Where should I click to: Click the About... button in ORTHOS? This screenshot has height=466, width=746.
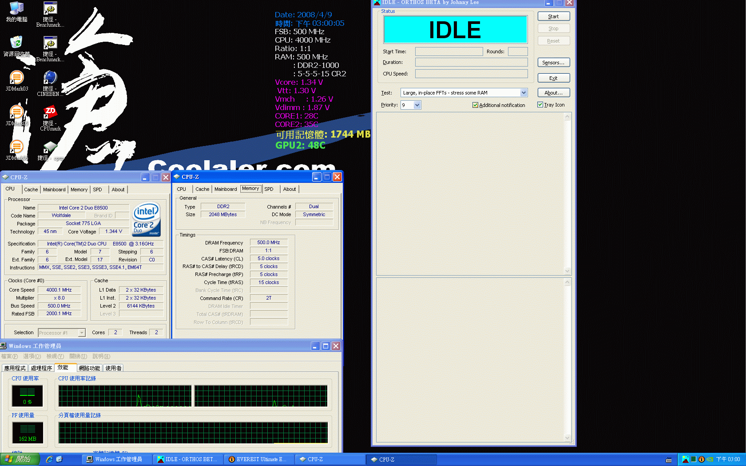(553, 93)
